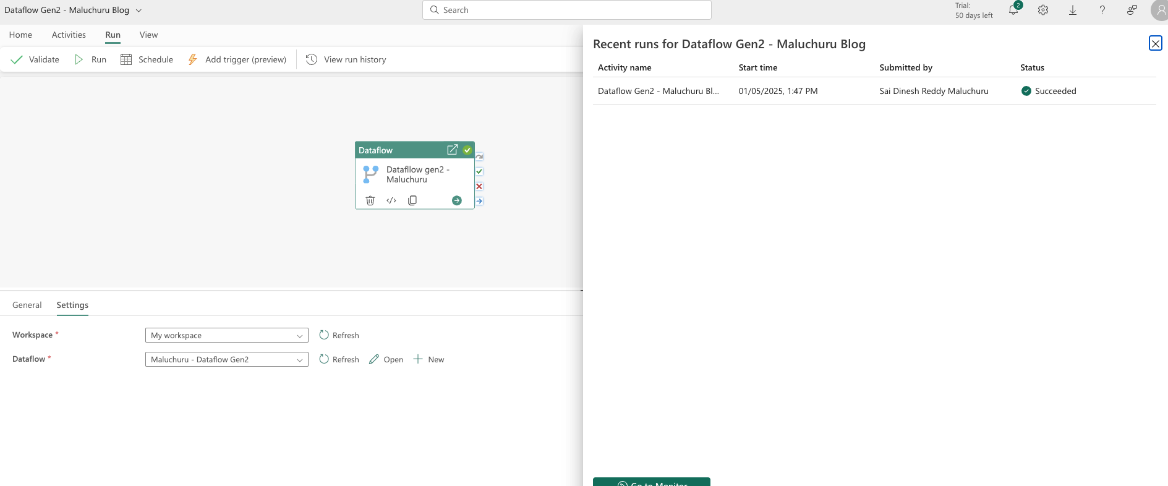
Task: Click the download icon in header
Action: (x=1073, y=10)
